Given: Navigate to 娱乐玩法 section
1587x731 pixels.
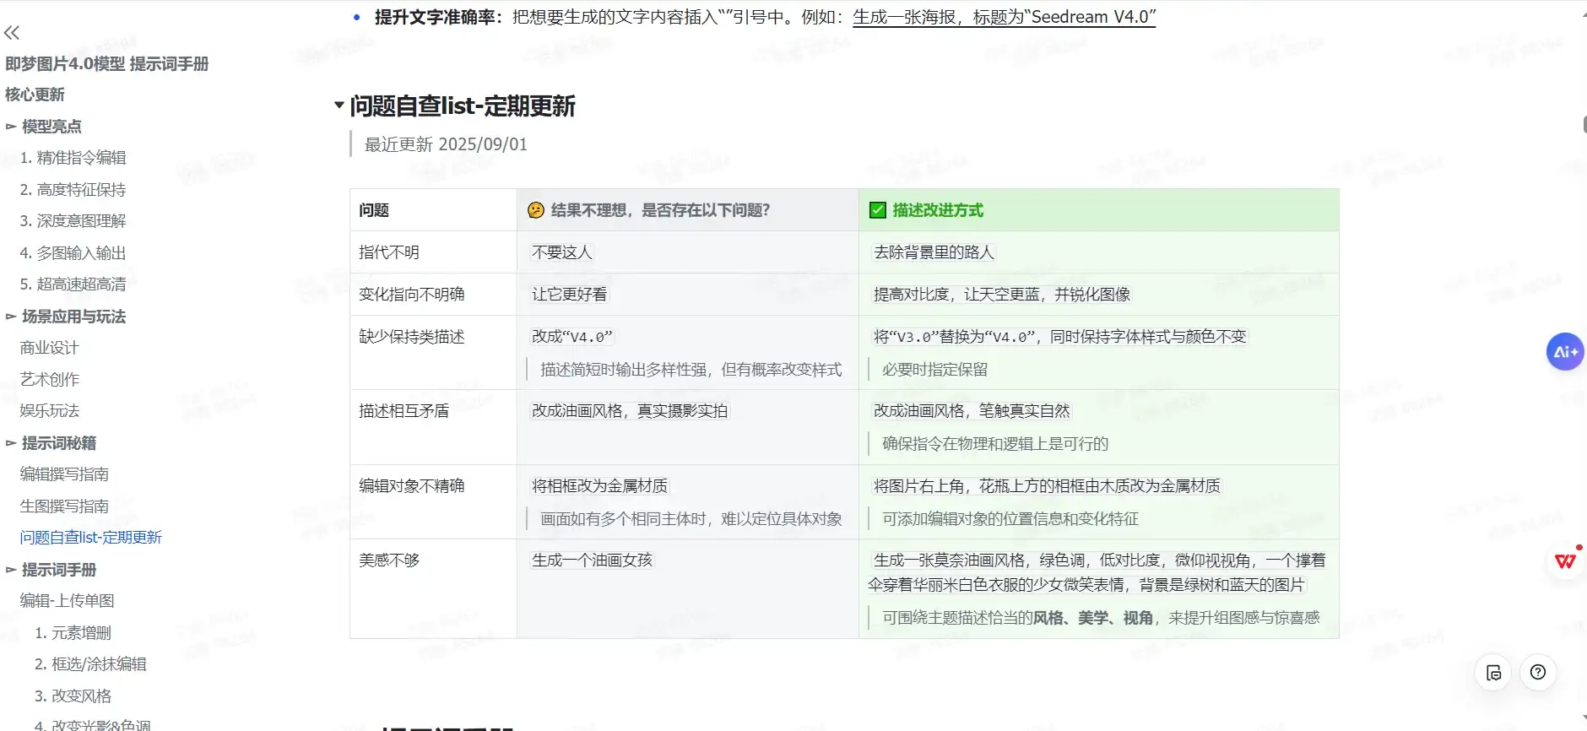Looking at the screenshot, I should pos(50,411).
